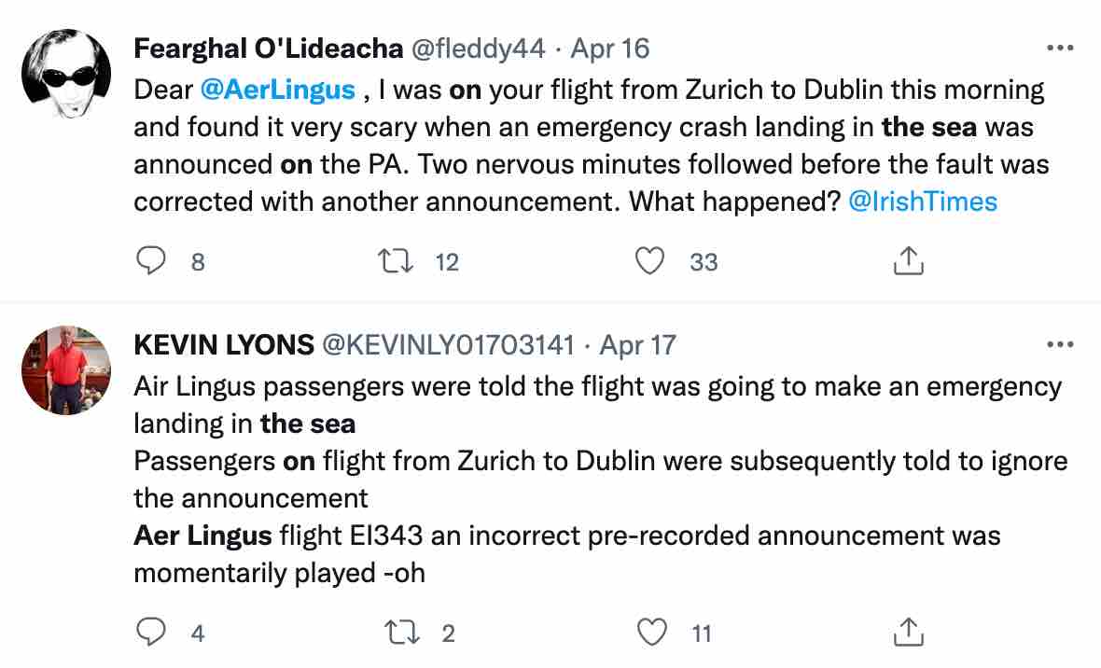The height and width of the screenshot is (668, 1101).
Task: Reply to Kevin Lyons' tweet
Action: pos(151,632)
